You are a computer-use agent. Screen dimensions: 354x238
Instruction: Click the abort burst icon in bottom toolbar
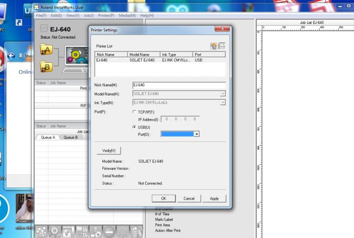(123, 232)
